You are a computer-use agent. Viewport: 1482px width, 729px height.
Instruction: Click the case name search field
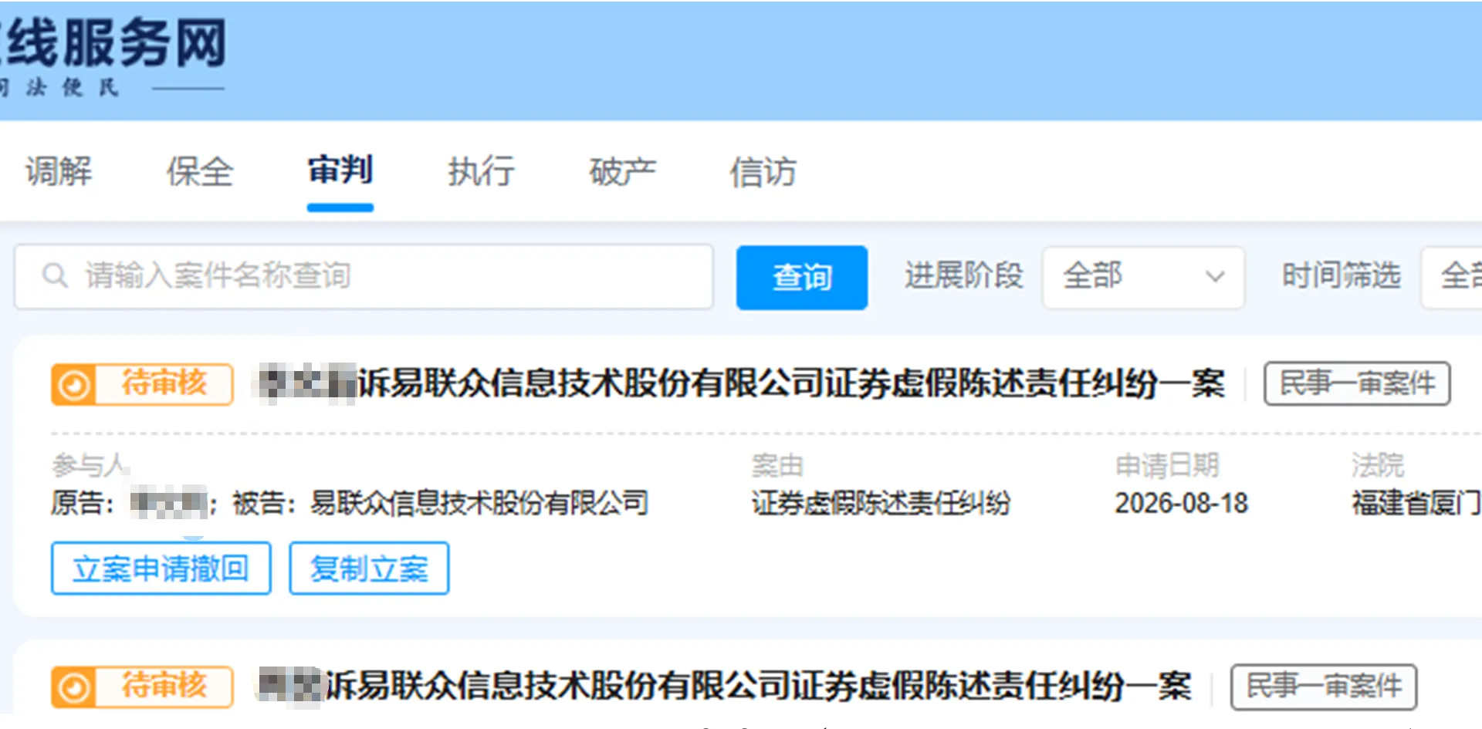(x=364, y=276)
